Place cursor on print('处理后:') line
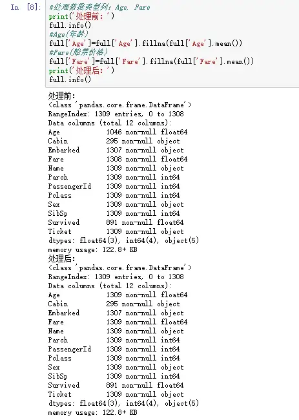The height and width of the screenshot is (420, 299). tap(81, 70)
